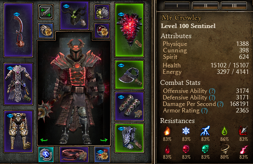Select the red leather belt slot
This screenshot has height=164, width=253.
74,155
